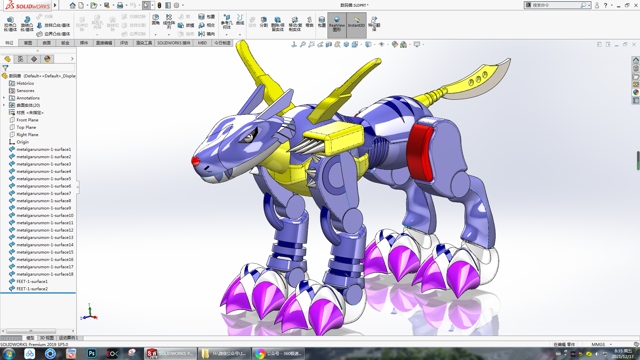
Task: Open the ConfigurationManager tab icon
Action: (34, 59)
